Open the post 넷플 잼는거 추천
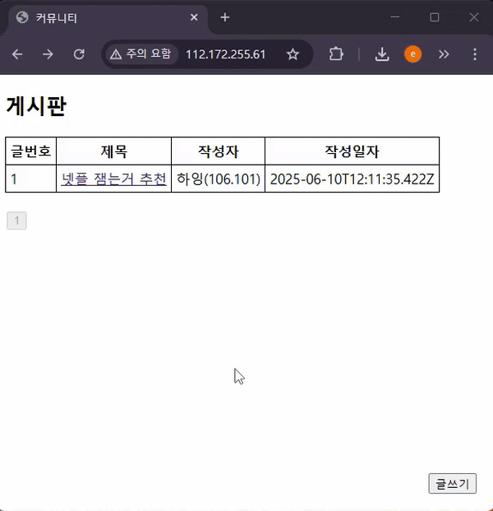 click(x=114, y=179)
